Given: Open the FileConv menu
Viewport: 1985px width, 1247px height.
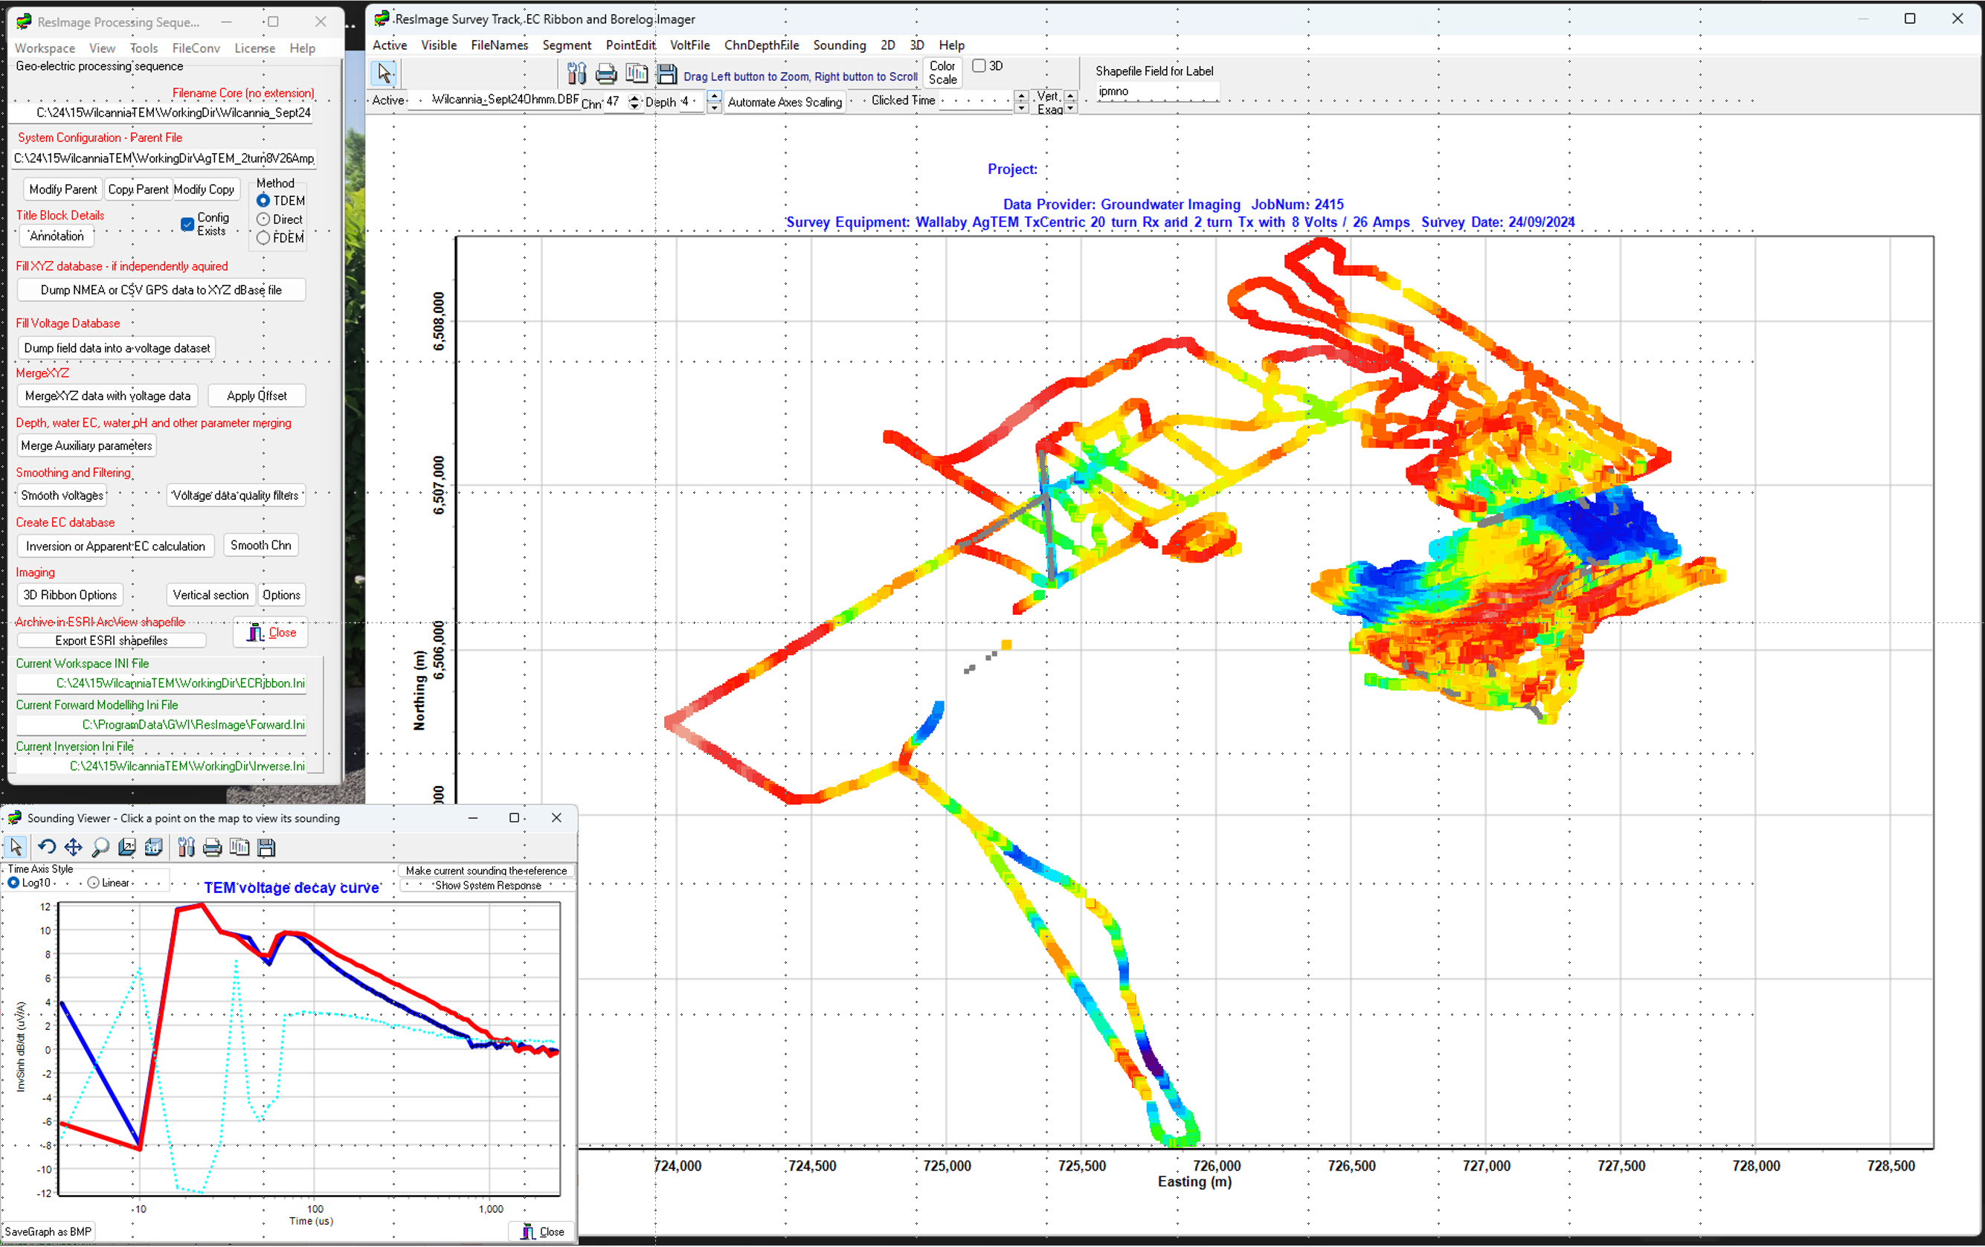Looking at the screenshot, I should 196,48.
